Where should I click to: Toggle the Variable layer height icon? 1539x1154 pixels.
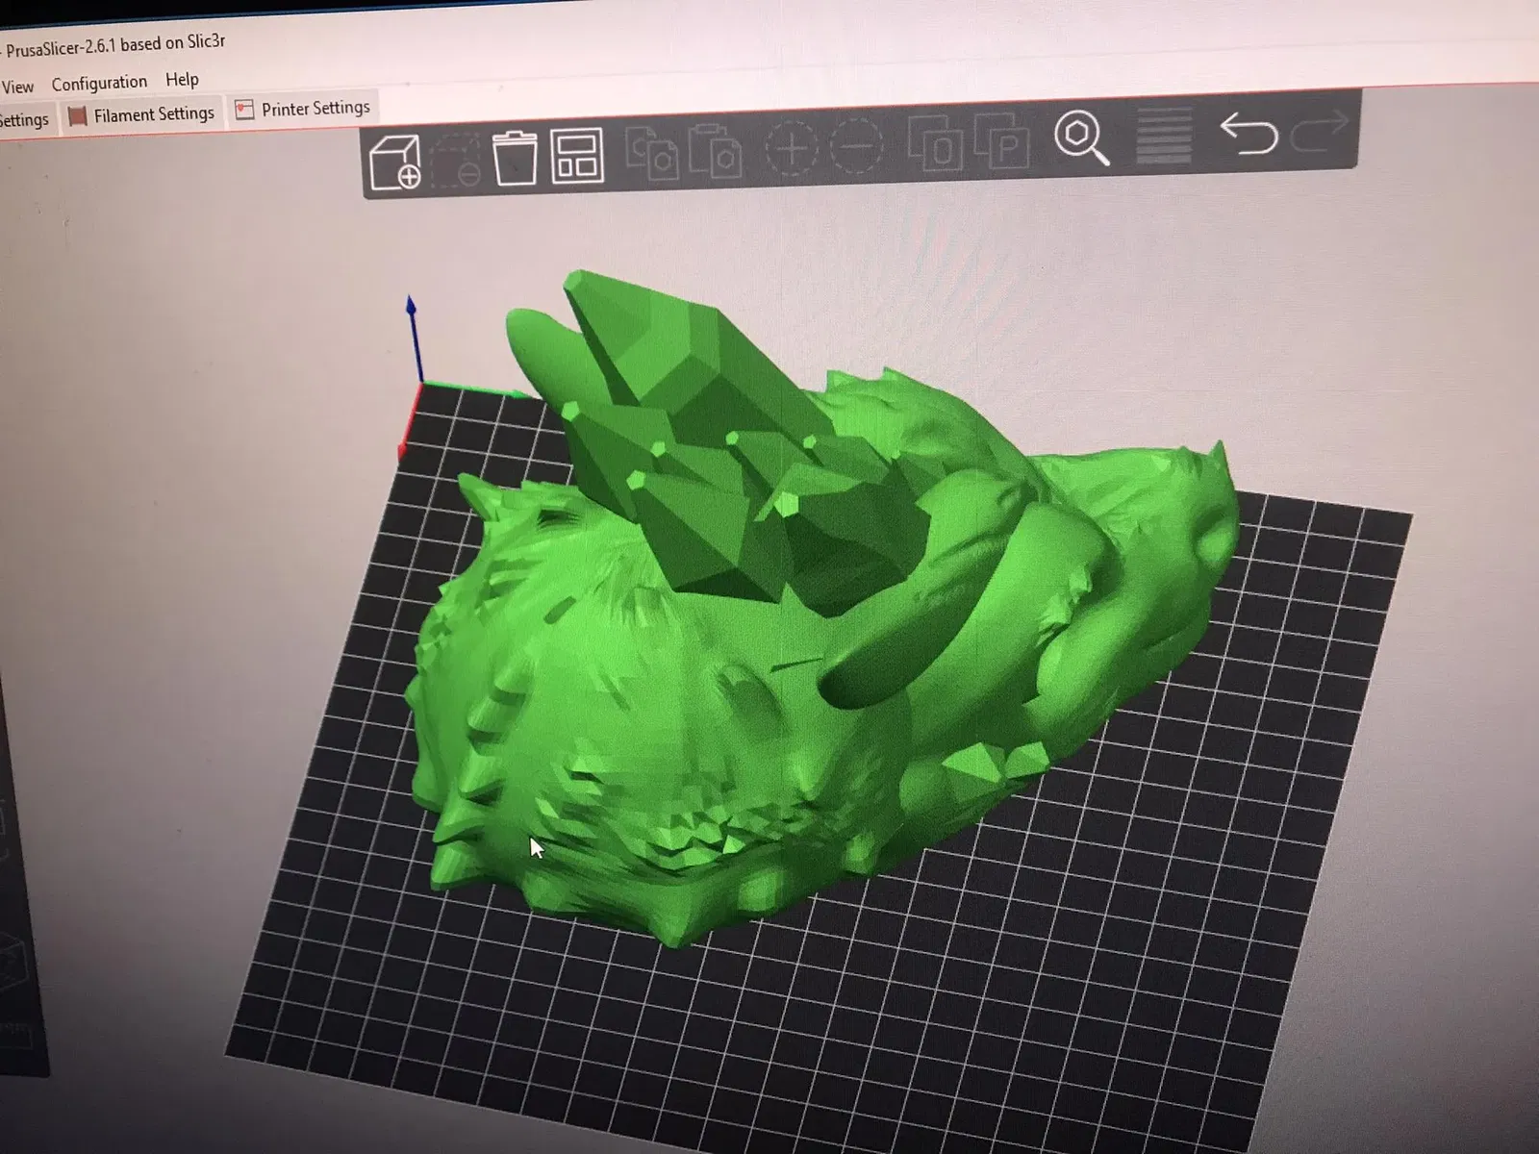tap(1164, 137)
